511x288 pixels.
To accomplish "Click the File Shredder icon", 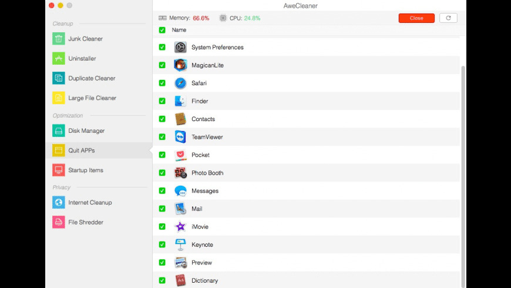I will [x=58, y=222].
